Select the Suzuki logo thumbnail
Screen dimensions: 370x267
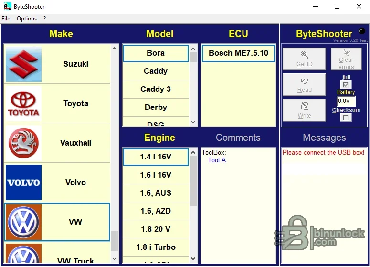click(x=23, y=64)
